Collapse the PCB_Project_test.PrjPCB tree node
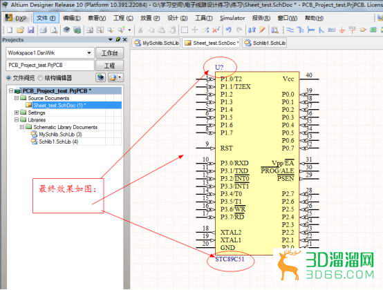 (x=11, y=90)
